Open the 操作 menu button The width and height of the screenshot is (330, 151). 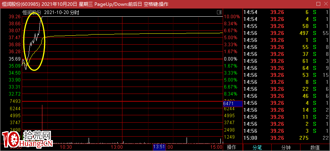click(x=232, y=147)
